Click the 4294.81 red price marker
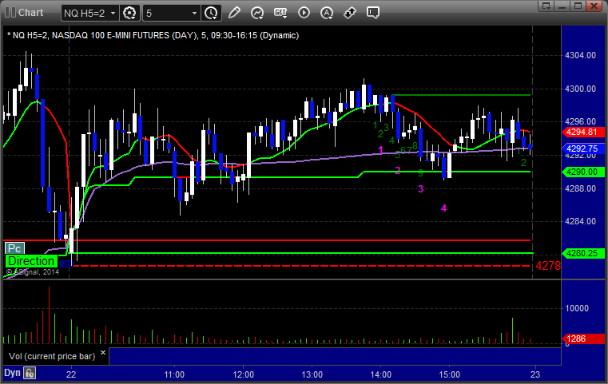Screen dimensions: 608x384 click(582, 133)
